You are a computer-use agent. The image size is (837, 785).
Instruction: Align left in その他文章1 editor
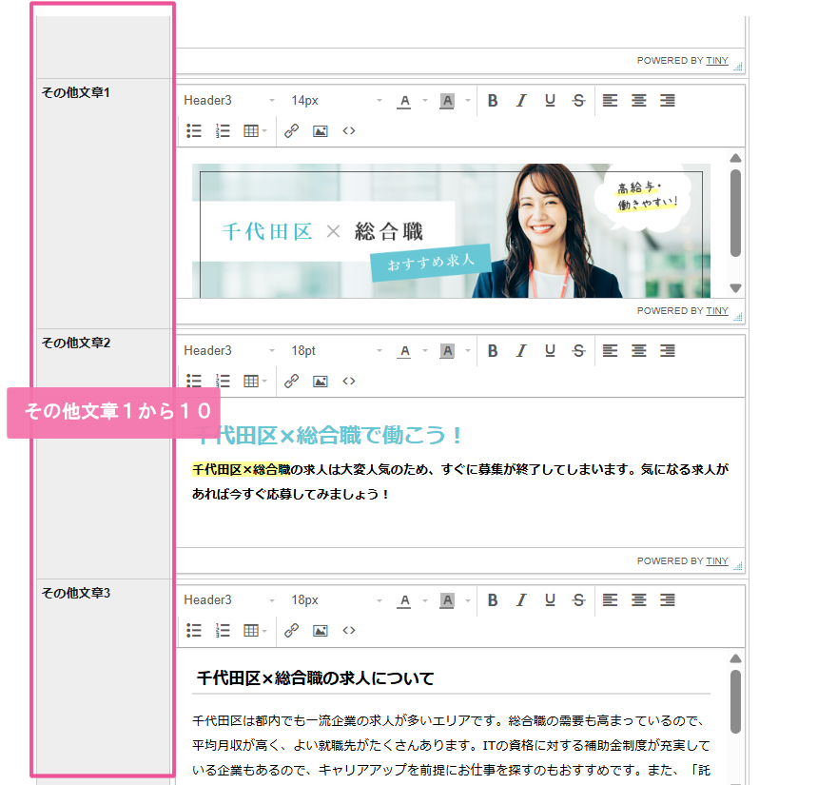point(610,101)
